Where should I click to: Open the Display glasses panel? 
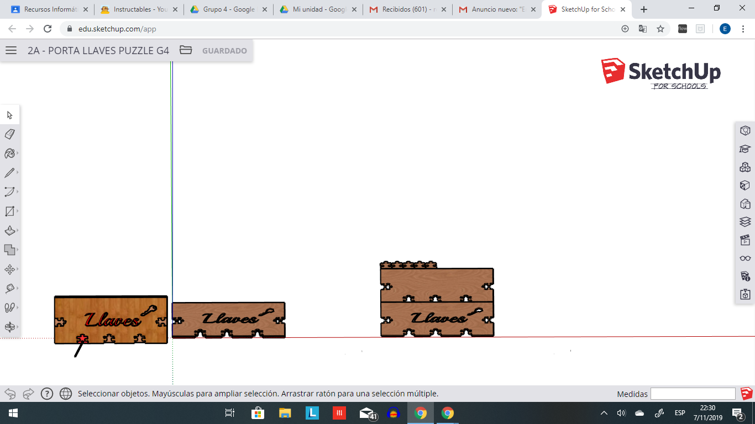(745, 258)
